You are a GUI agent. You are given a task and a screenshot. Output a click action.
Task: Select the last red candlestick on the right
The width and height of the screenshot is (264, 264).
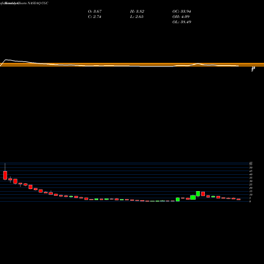239,200
